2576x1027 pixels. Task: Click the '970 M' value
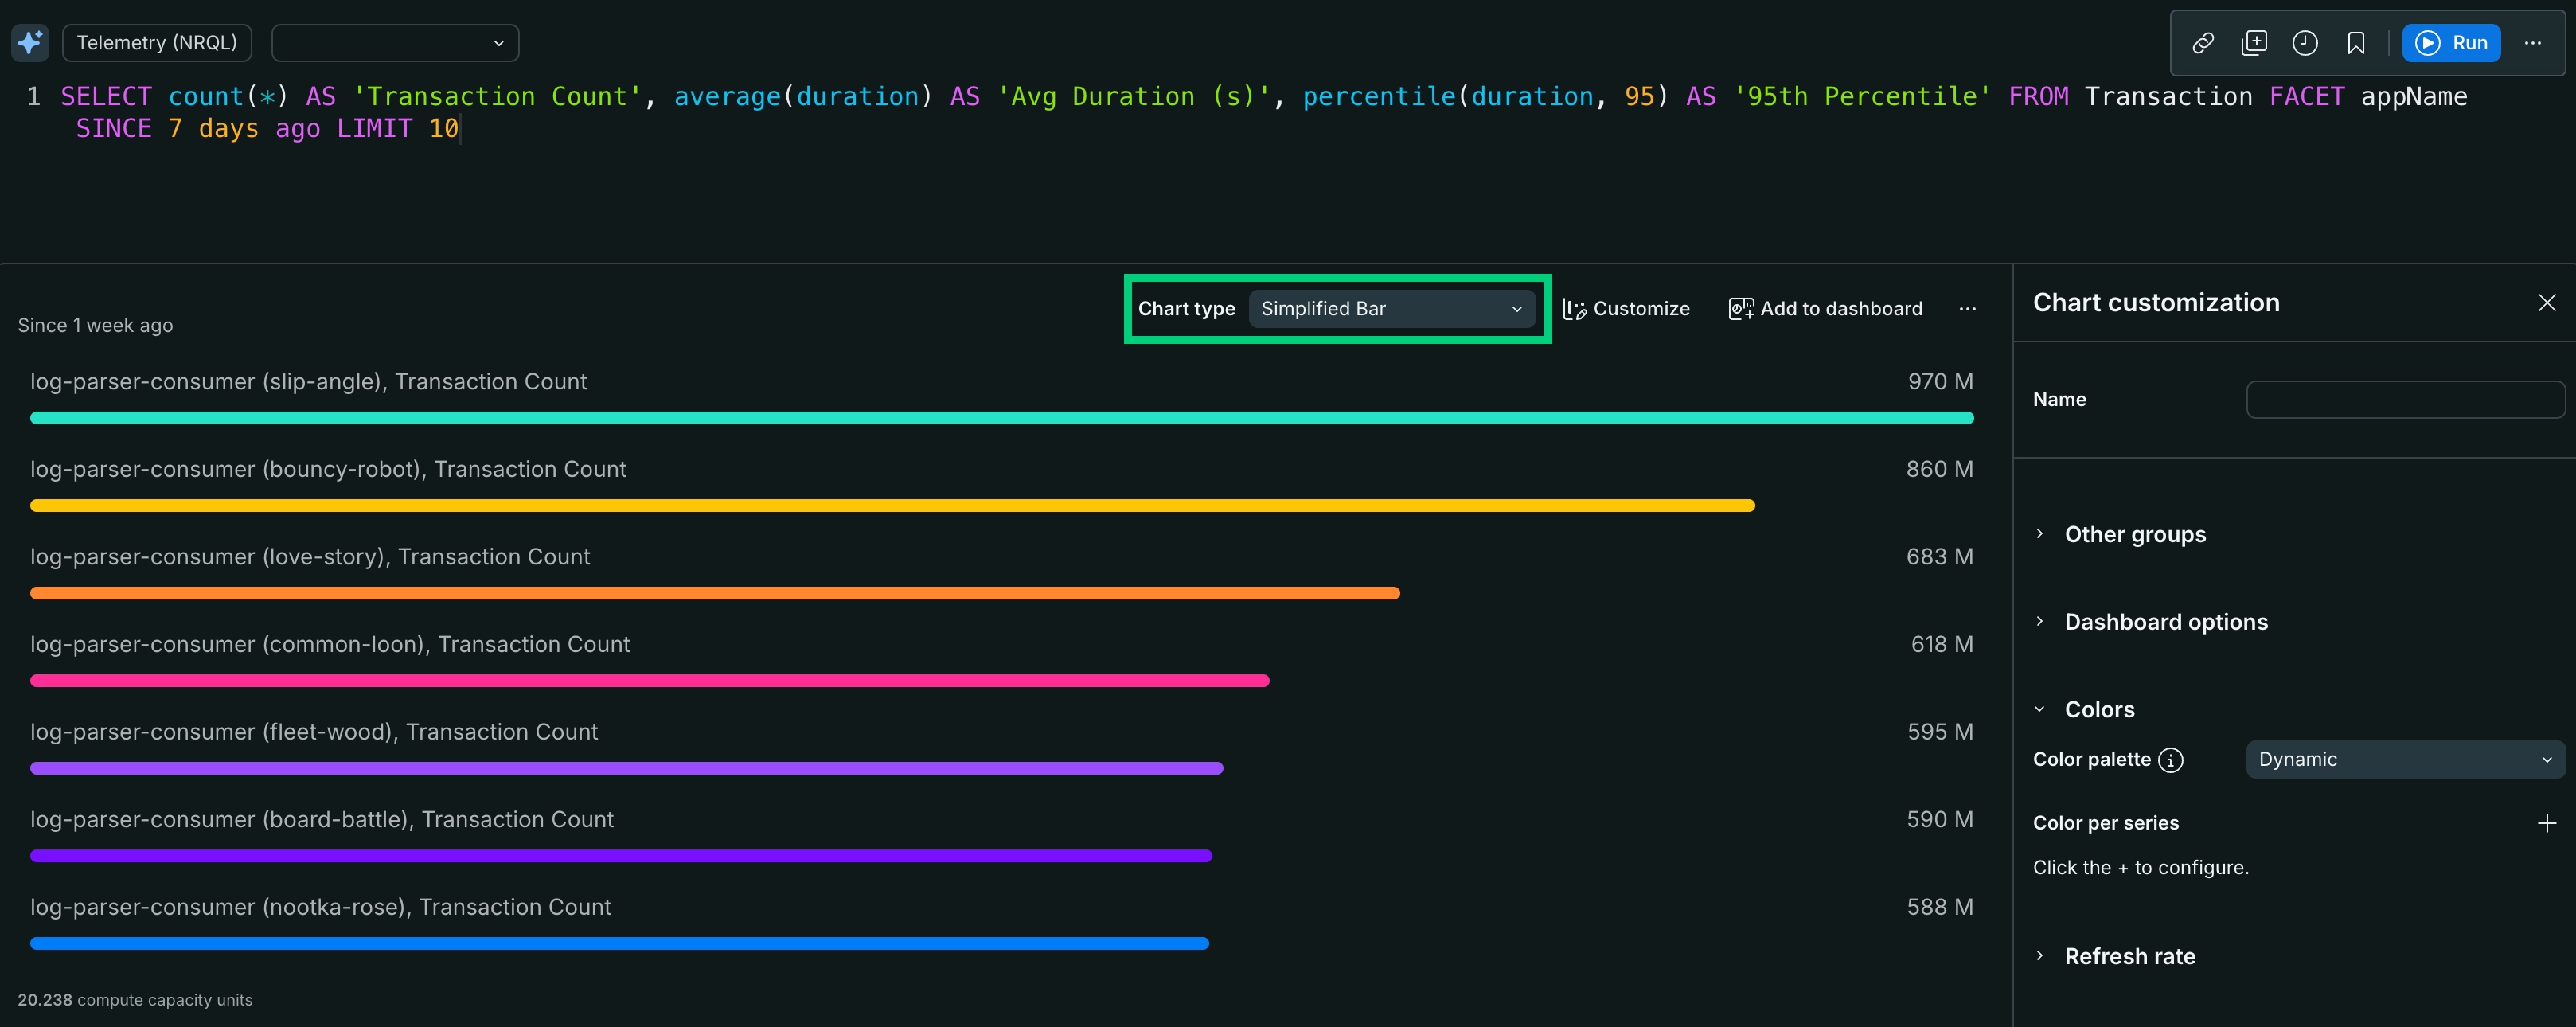click(1940, 382)
